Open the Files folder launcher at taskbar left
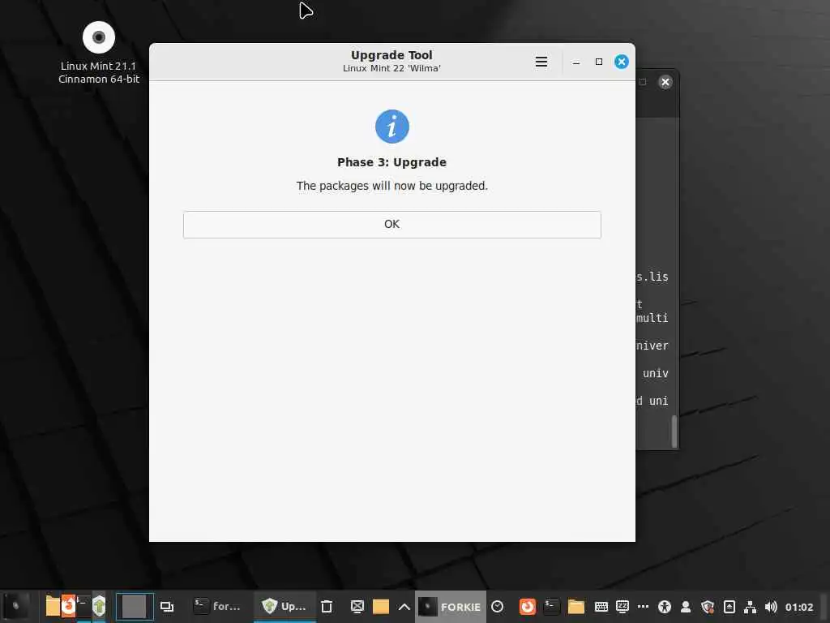The width and height of the screenshot is (830, 623). point(52,607)
